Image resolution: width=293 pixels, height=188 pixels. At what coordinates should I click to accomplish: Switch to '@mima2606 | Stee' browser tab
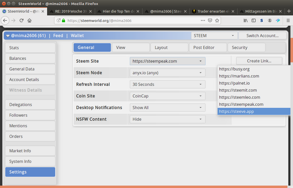[x=166, y=11]
